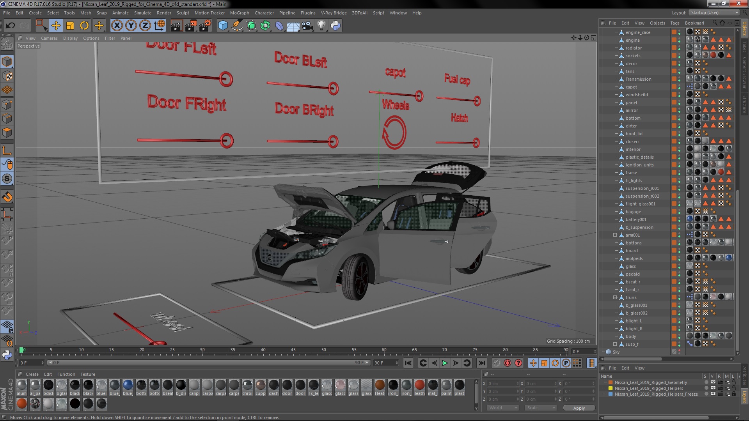749x421 pixels.
Task: Expand the susp_f object
Action: click(615, 344)
